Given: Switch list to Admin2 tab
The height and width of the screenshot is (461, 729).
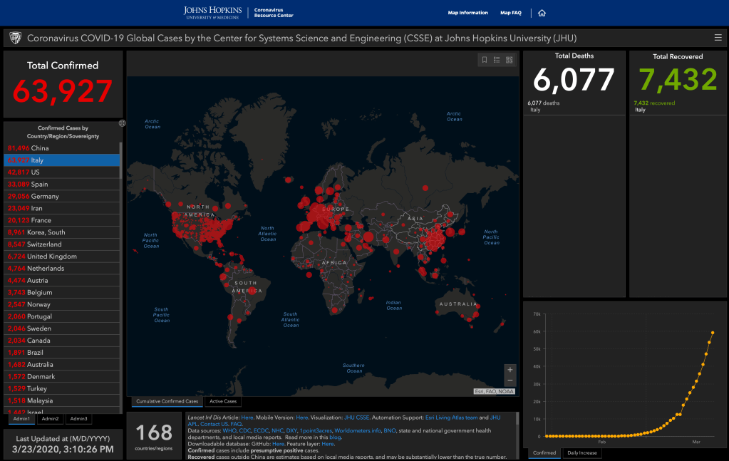Looking at the screenshot, I should pos(50,419).
